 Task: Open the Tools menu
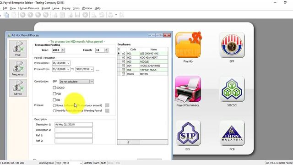coord(76,8)
